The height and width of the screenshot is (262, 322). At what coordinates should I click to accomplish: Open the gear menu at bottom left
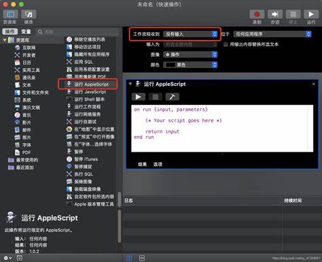pyautogui.click(x=7, y=258)
